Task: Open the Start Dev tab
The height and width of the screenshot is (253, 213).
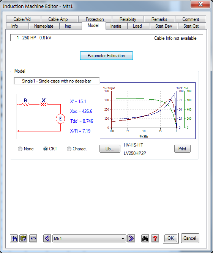Action: pos(164,26)
